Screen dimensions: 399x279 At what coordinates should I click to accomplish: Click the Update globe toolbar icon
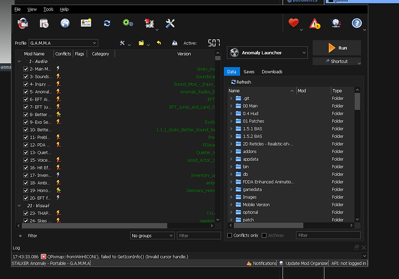click(x=336, y=23)
